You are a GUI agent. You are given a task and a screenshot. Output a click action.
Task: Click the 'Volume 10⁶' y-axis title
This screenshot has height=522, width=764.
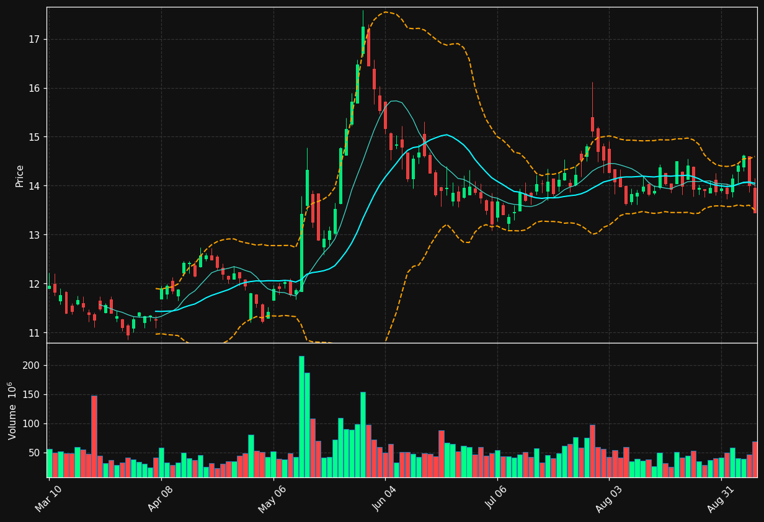[12, 410]
